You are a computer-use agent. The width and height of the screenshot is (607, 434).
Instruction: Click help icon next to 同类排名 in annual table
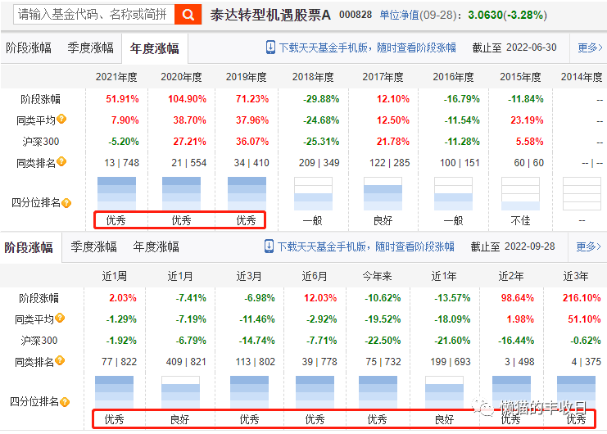61,161
